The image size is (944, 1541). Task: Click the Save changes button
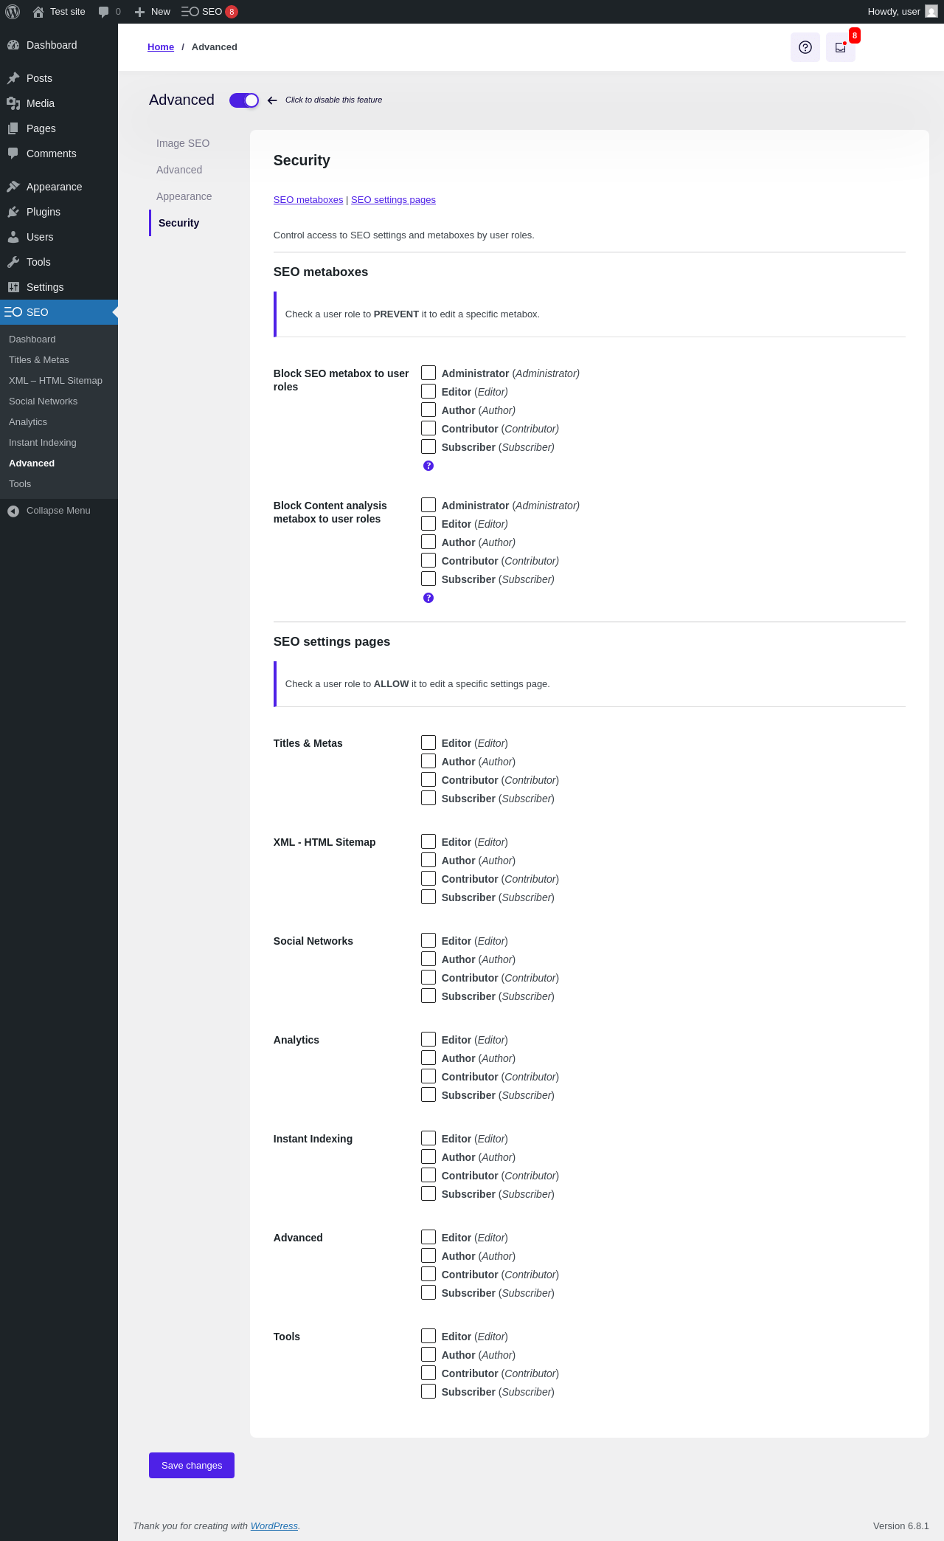click(x=192, y=1465)
